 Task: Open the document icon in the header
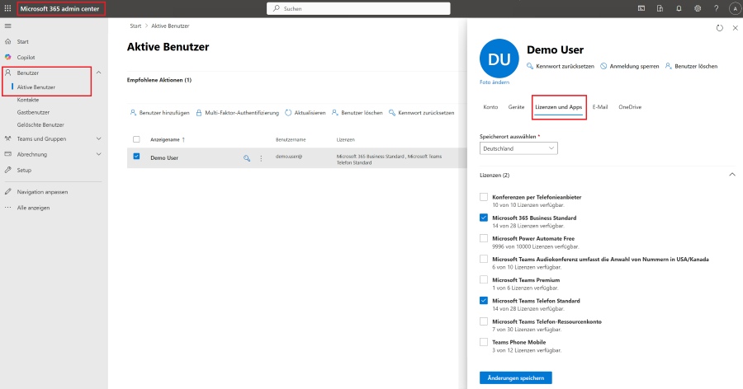point(660,8)
